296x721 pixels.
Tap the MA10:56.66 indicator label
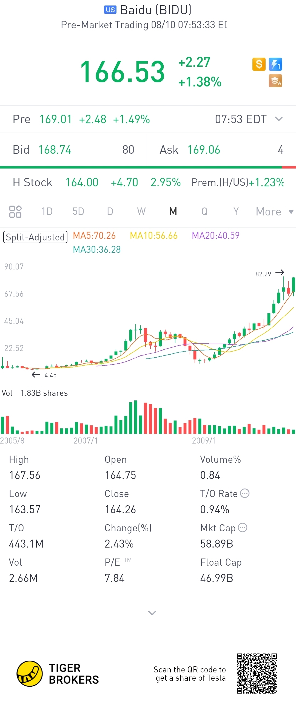click(x=154, y=236)
